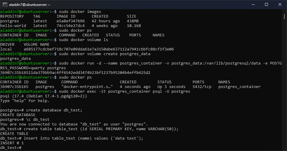Close the terminal window

click(280, 5)
